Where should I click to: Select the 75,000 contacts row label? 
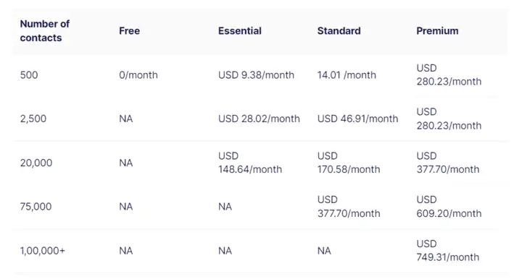click(x=36, y=207)
